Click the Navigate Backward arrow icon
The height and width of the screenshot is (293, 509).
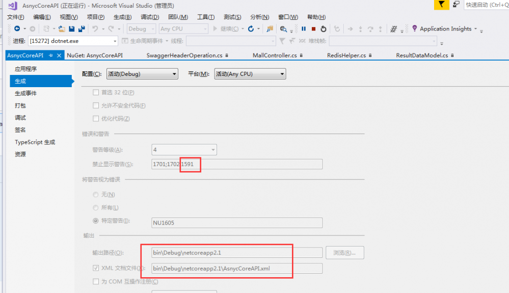(x=17, y=29)
